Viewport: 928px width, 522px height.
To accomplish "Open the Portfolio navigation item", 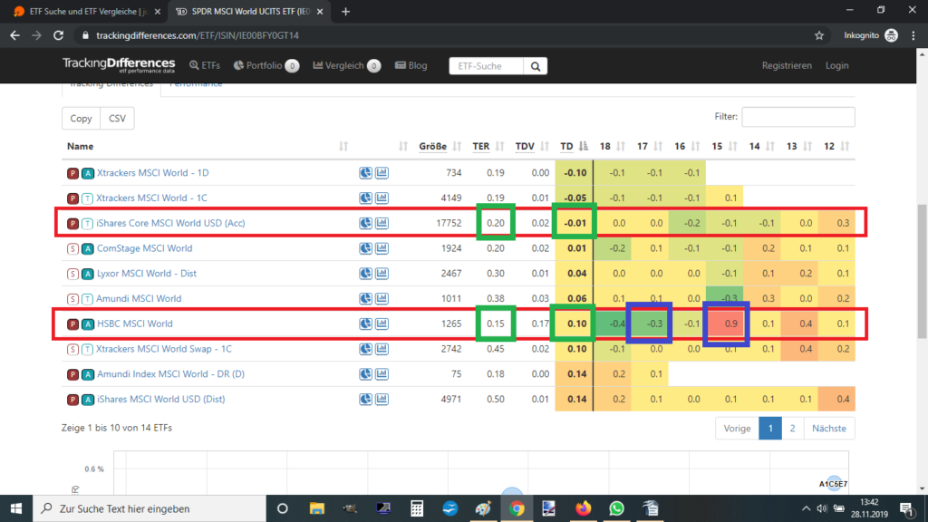I will pos(266,65).
